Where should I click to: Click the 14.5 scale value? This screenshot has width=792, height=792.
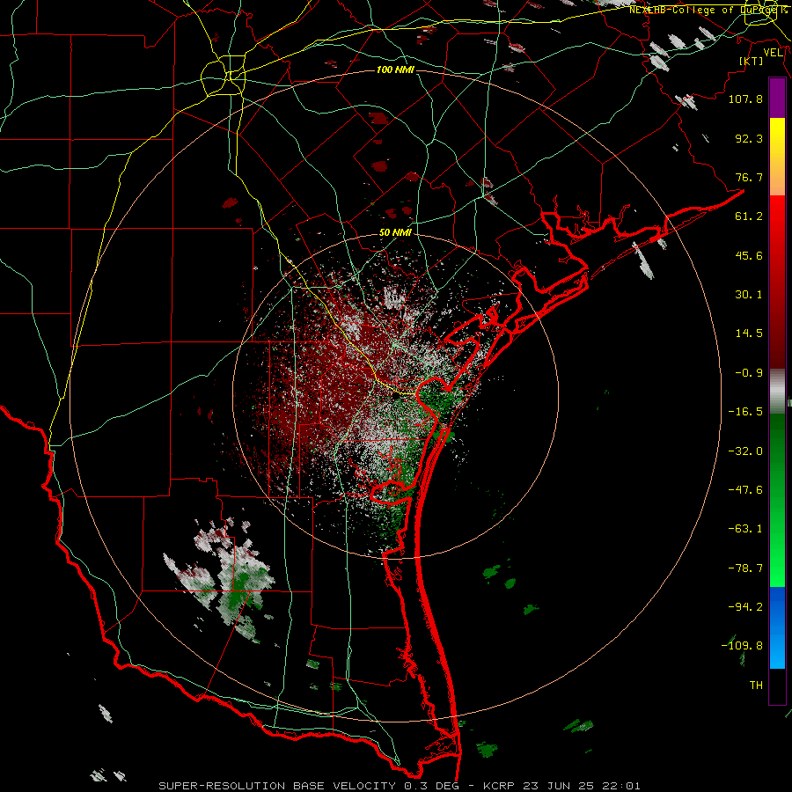(749, 334)
